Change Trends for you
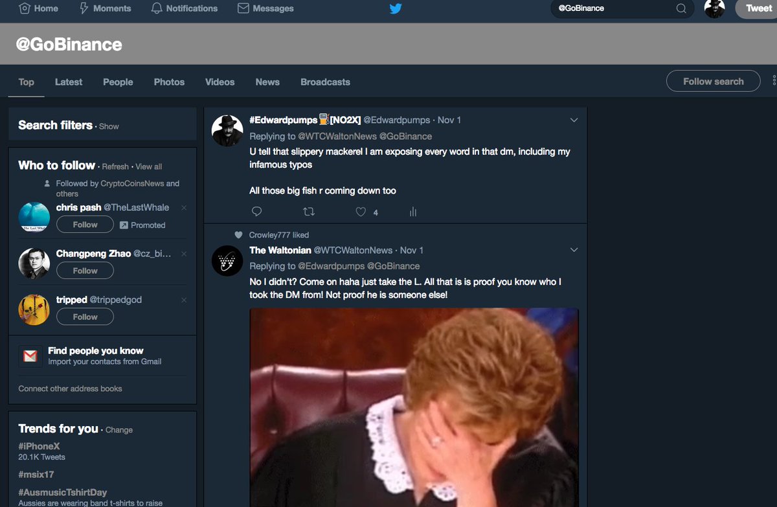777x507 pixels. click(119, 430)
